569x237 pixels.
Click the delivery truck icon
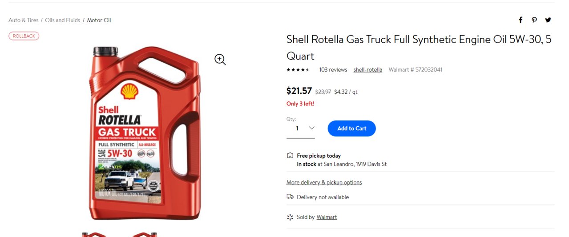[290, 197]
